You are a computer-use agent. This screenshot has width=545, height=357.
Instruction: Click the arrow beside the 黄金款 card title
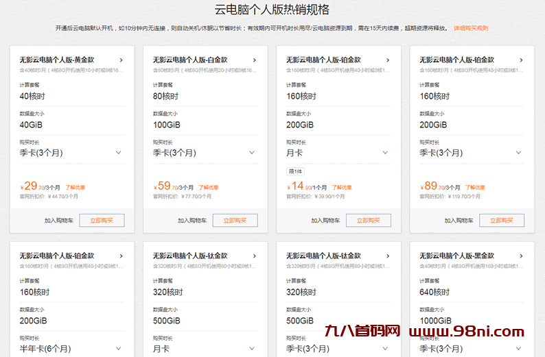121,60
